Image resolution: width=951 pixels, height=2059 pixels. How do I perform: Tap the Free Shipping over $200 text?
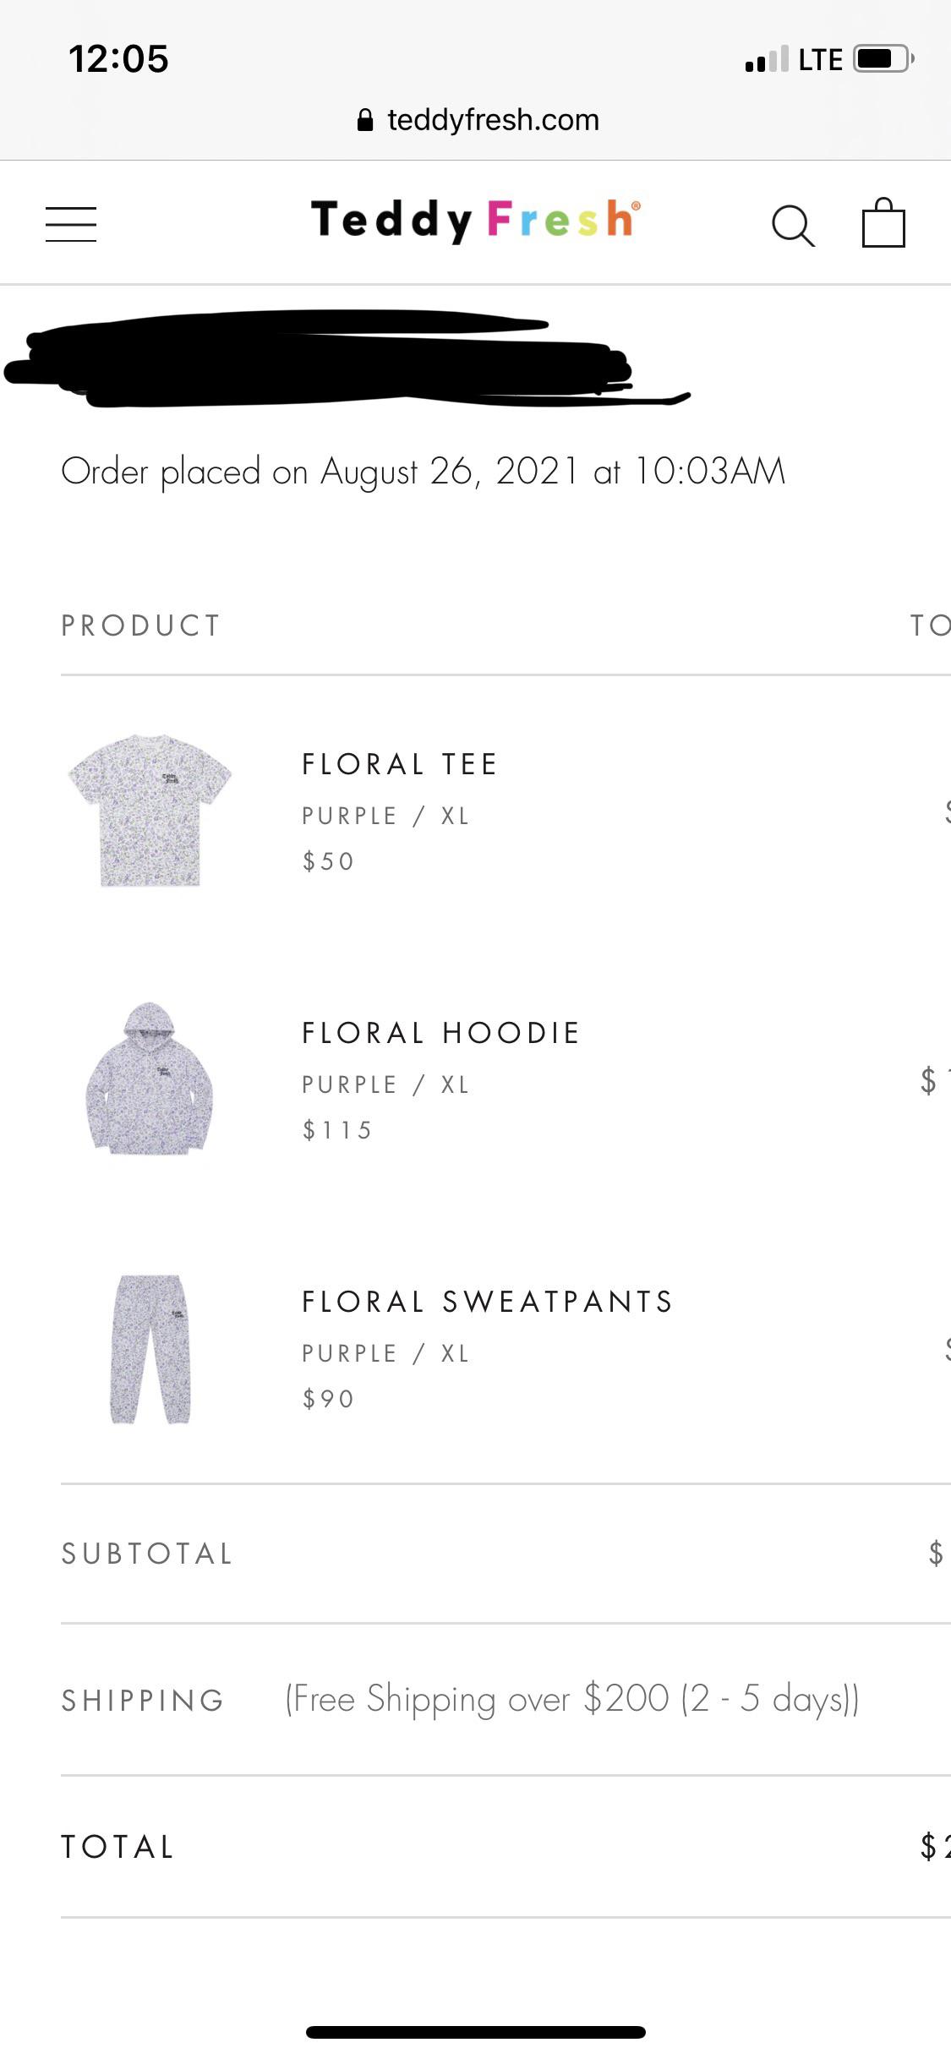point(572,1699)
